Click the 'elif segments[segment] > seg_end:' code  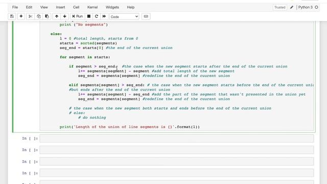[x=107, y=85]
